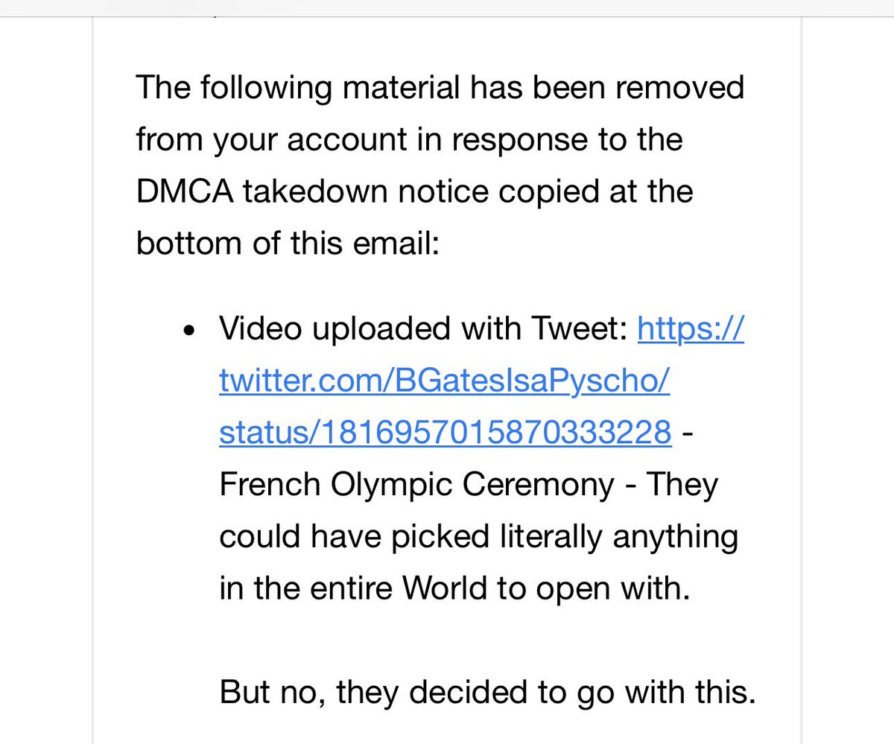Click the text "bottom of this email:"

click(288, 244)
